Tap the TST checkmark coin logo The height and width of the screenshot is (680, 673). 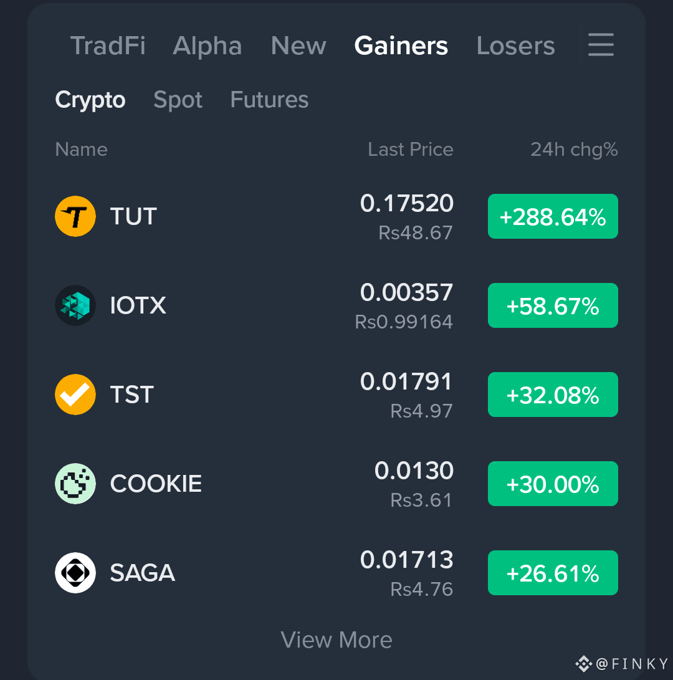coord(75,394)
